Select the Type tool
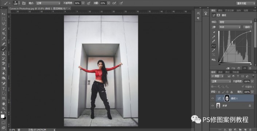Viewport: 257px width, 131px height. pyautogui.click(x=3, y=88)
